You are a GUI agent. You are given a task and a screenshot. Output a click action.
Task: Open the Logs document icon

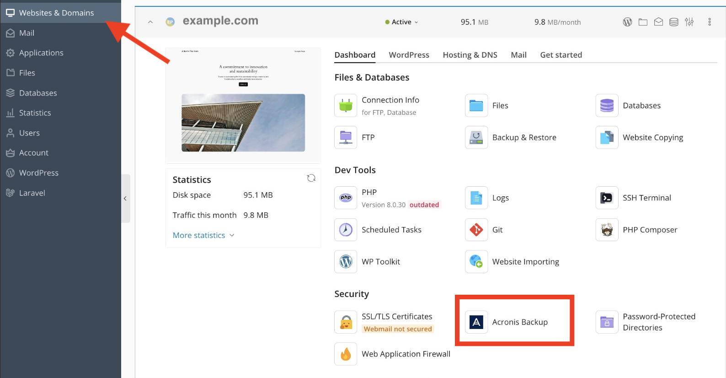coord(476,198)
